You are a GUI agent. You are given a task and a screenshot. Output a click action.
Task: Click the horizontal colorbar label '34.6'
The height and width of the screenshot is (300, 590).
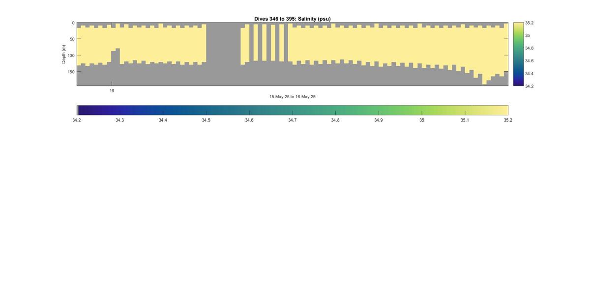pyautogui.click(x=249, y=120)
